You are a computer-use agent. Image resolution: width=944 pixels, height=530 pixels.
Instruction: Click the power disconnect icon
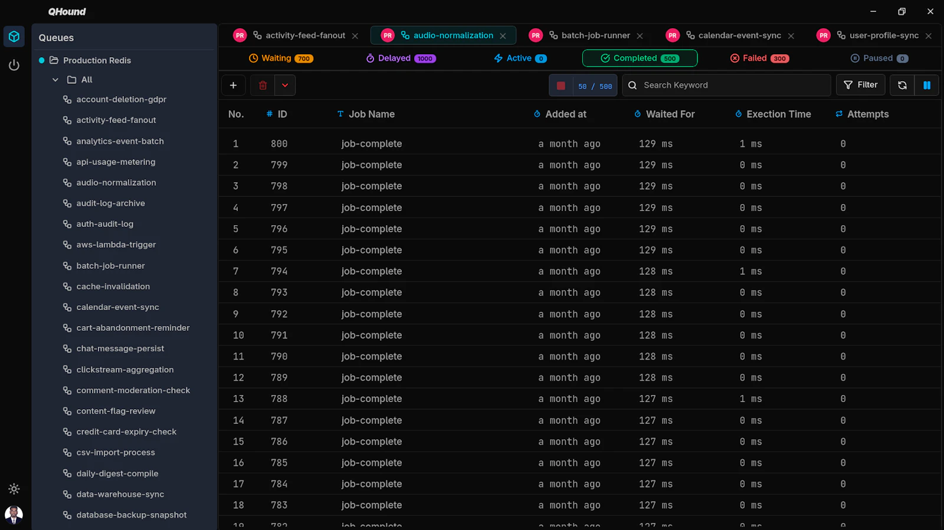coord(14,65)
